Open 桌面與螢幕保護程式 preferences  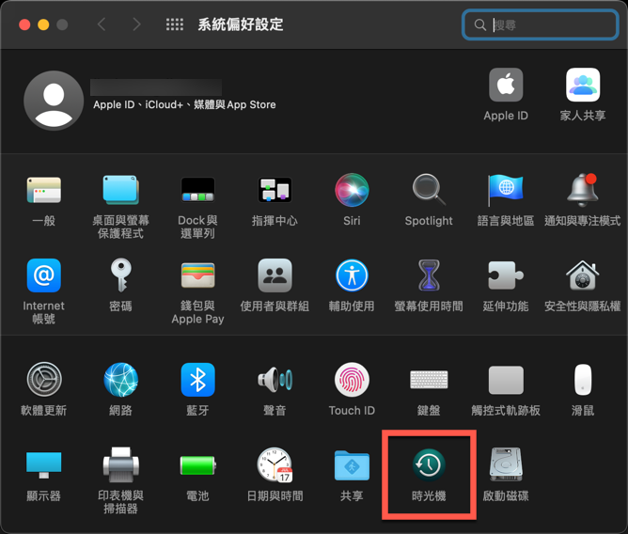[120, 190]
